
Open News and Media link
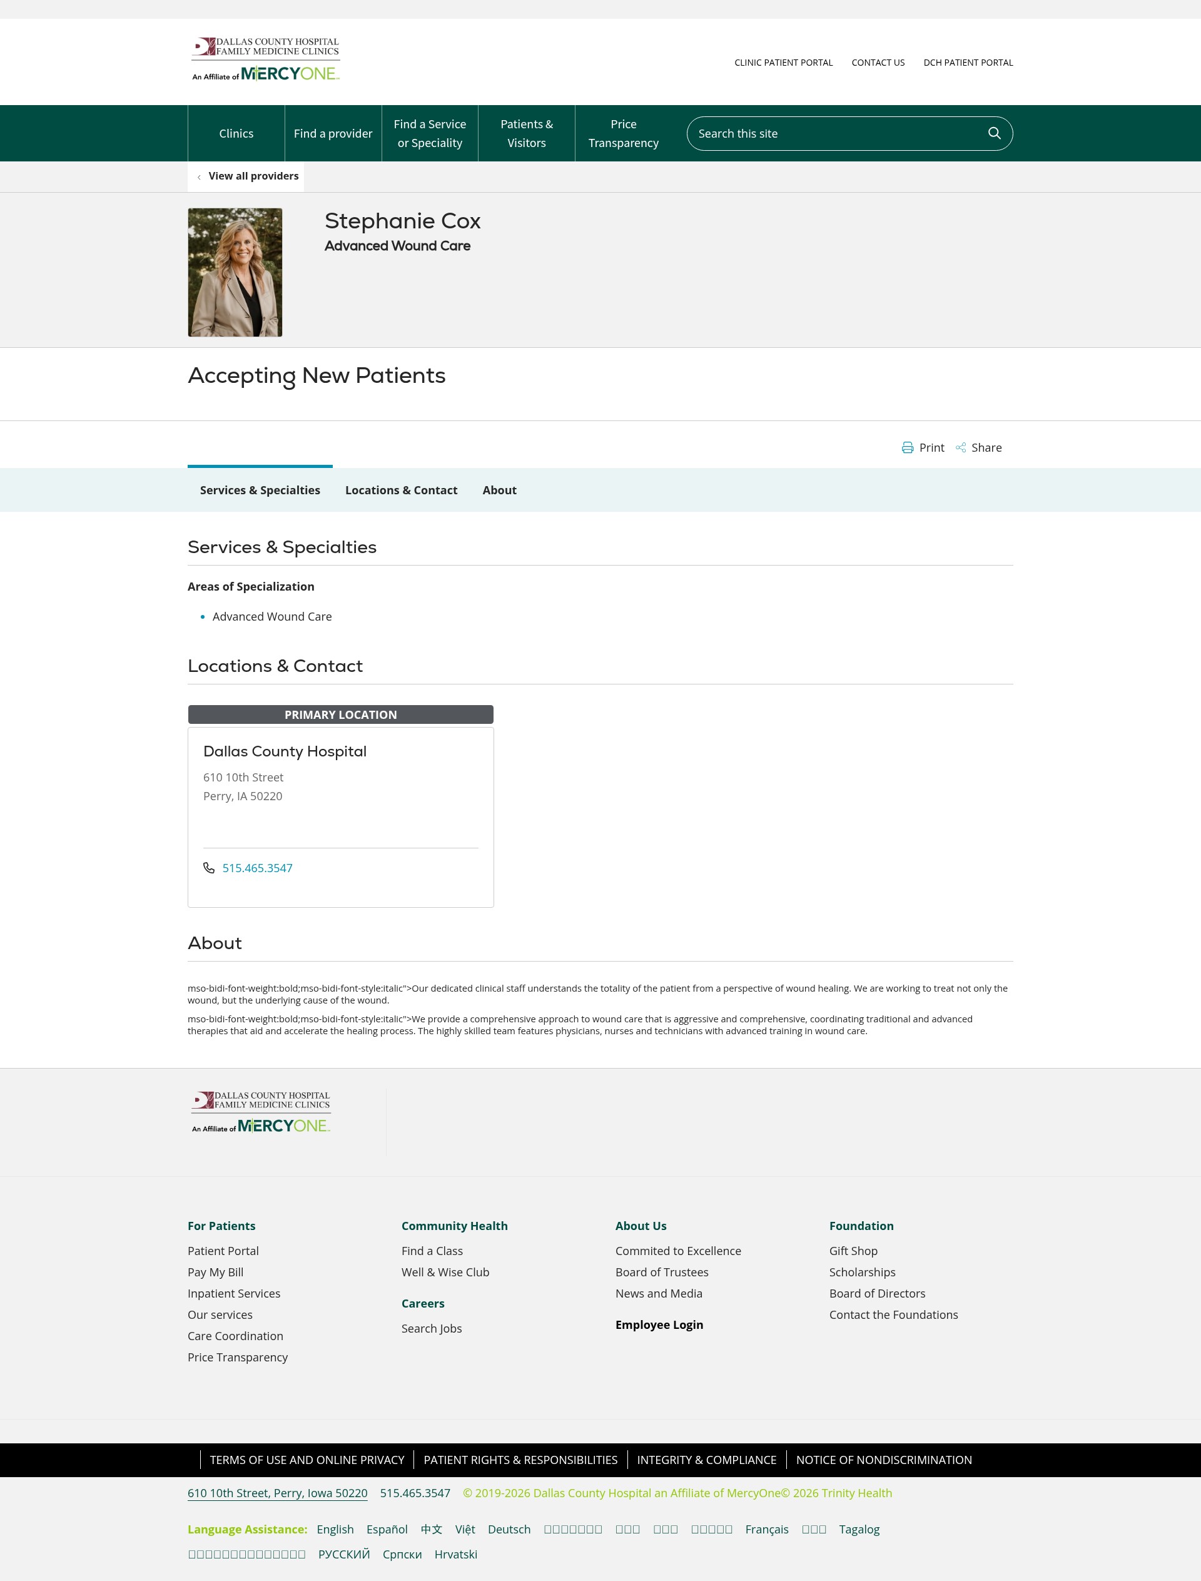tap(659, 1294)
